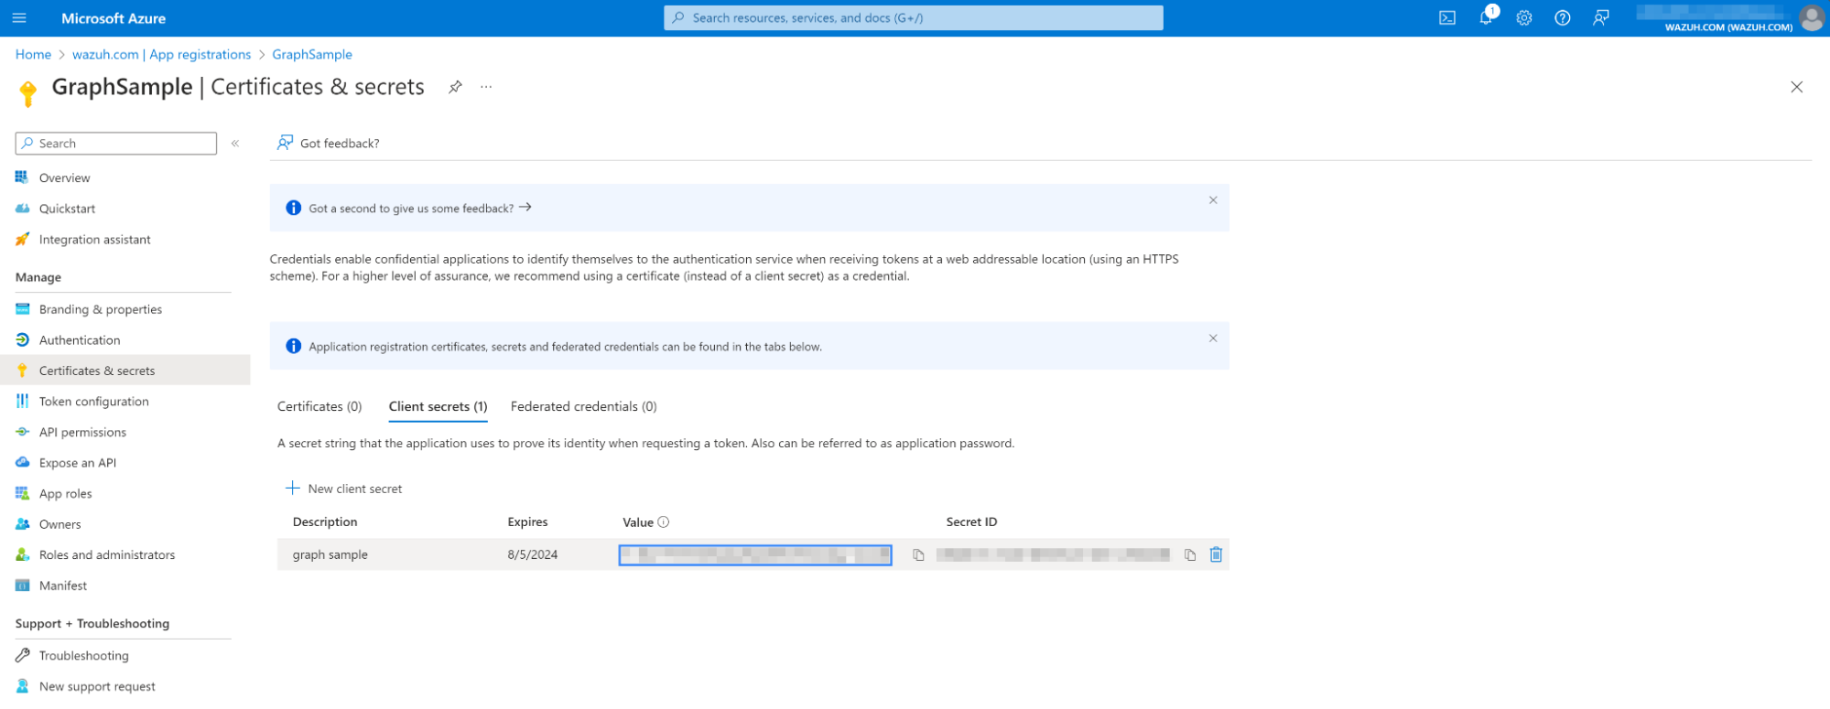Switch to the Certificates (0) tab
Viewport: 1830px width, 709px height.
(x=319, y=406)
